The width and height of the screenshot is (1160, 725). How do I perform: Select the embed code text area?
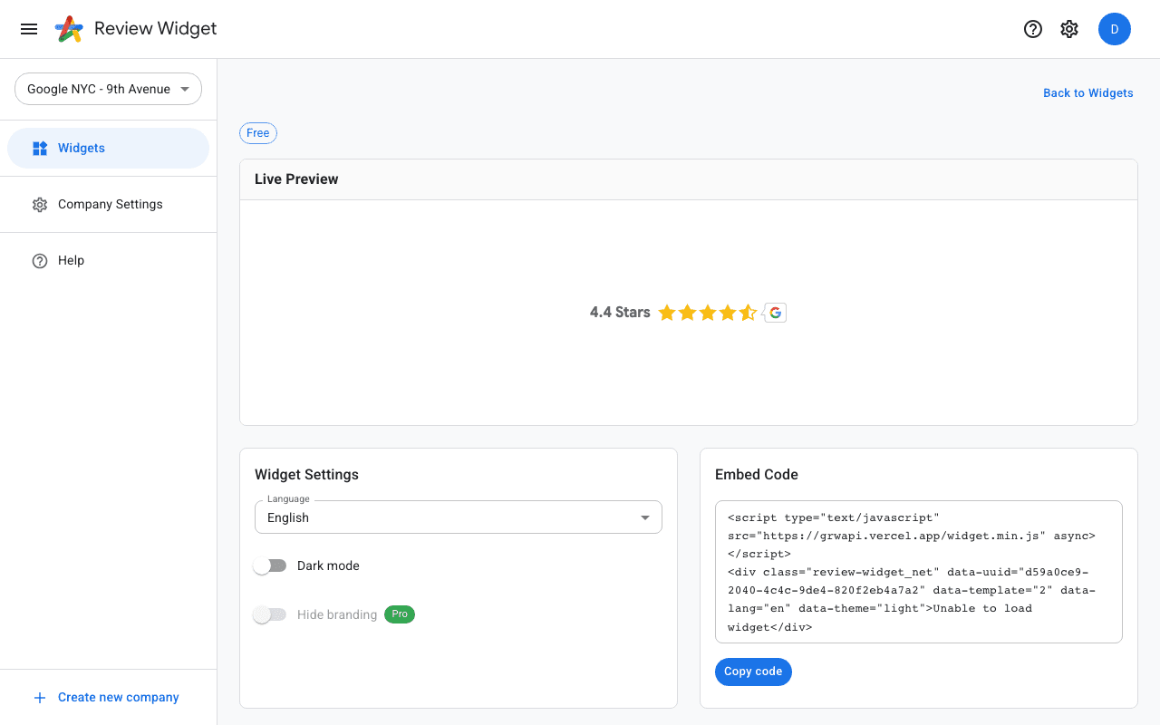pyautogui.click(x=919, y=571)
